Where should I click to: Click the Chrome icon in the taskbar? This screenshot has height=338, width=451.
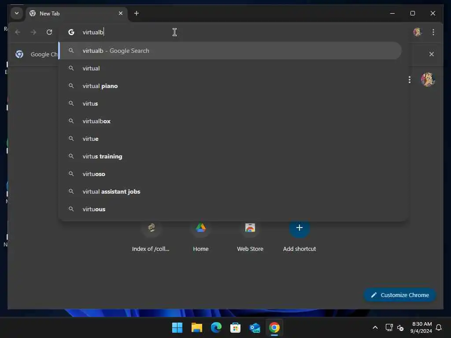[274, 327]
